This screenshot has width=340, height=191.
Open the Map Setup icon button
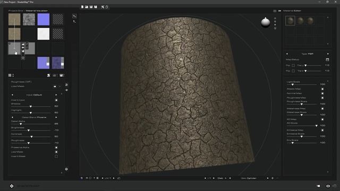(x=327, y=59)
